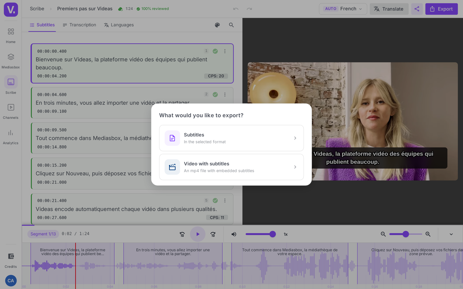The height and width of the screenshot is (289, 463).
Task: Choose Subtitles export option
Action: [231, 138]
